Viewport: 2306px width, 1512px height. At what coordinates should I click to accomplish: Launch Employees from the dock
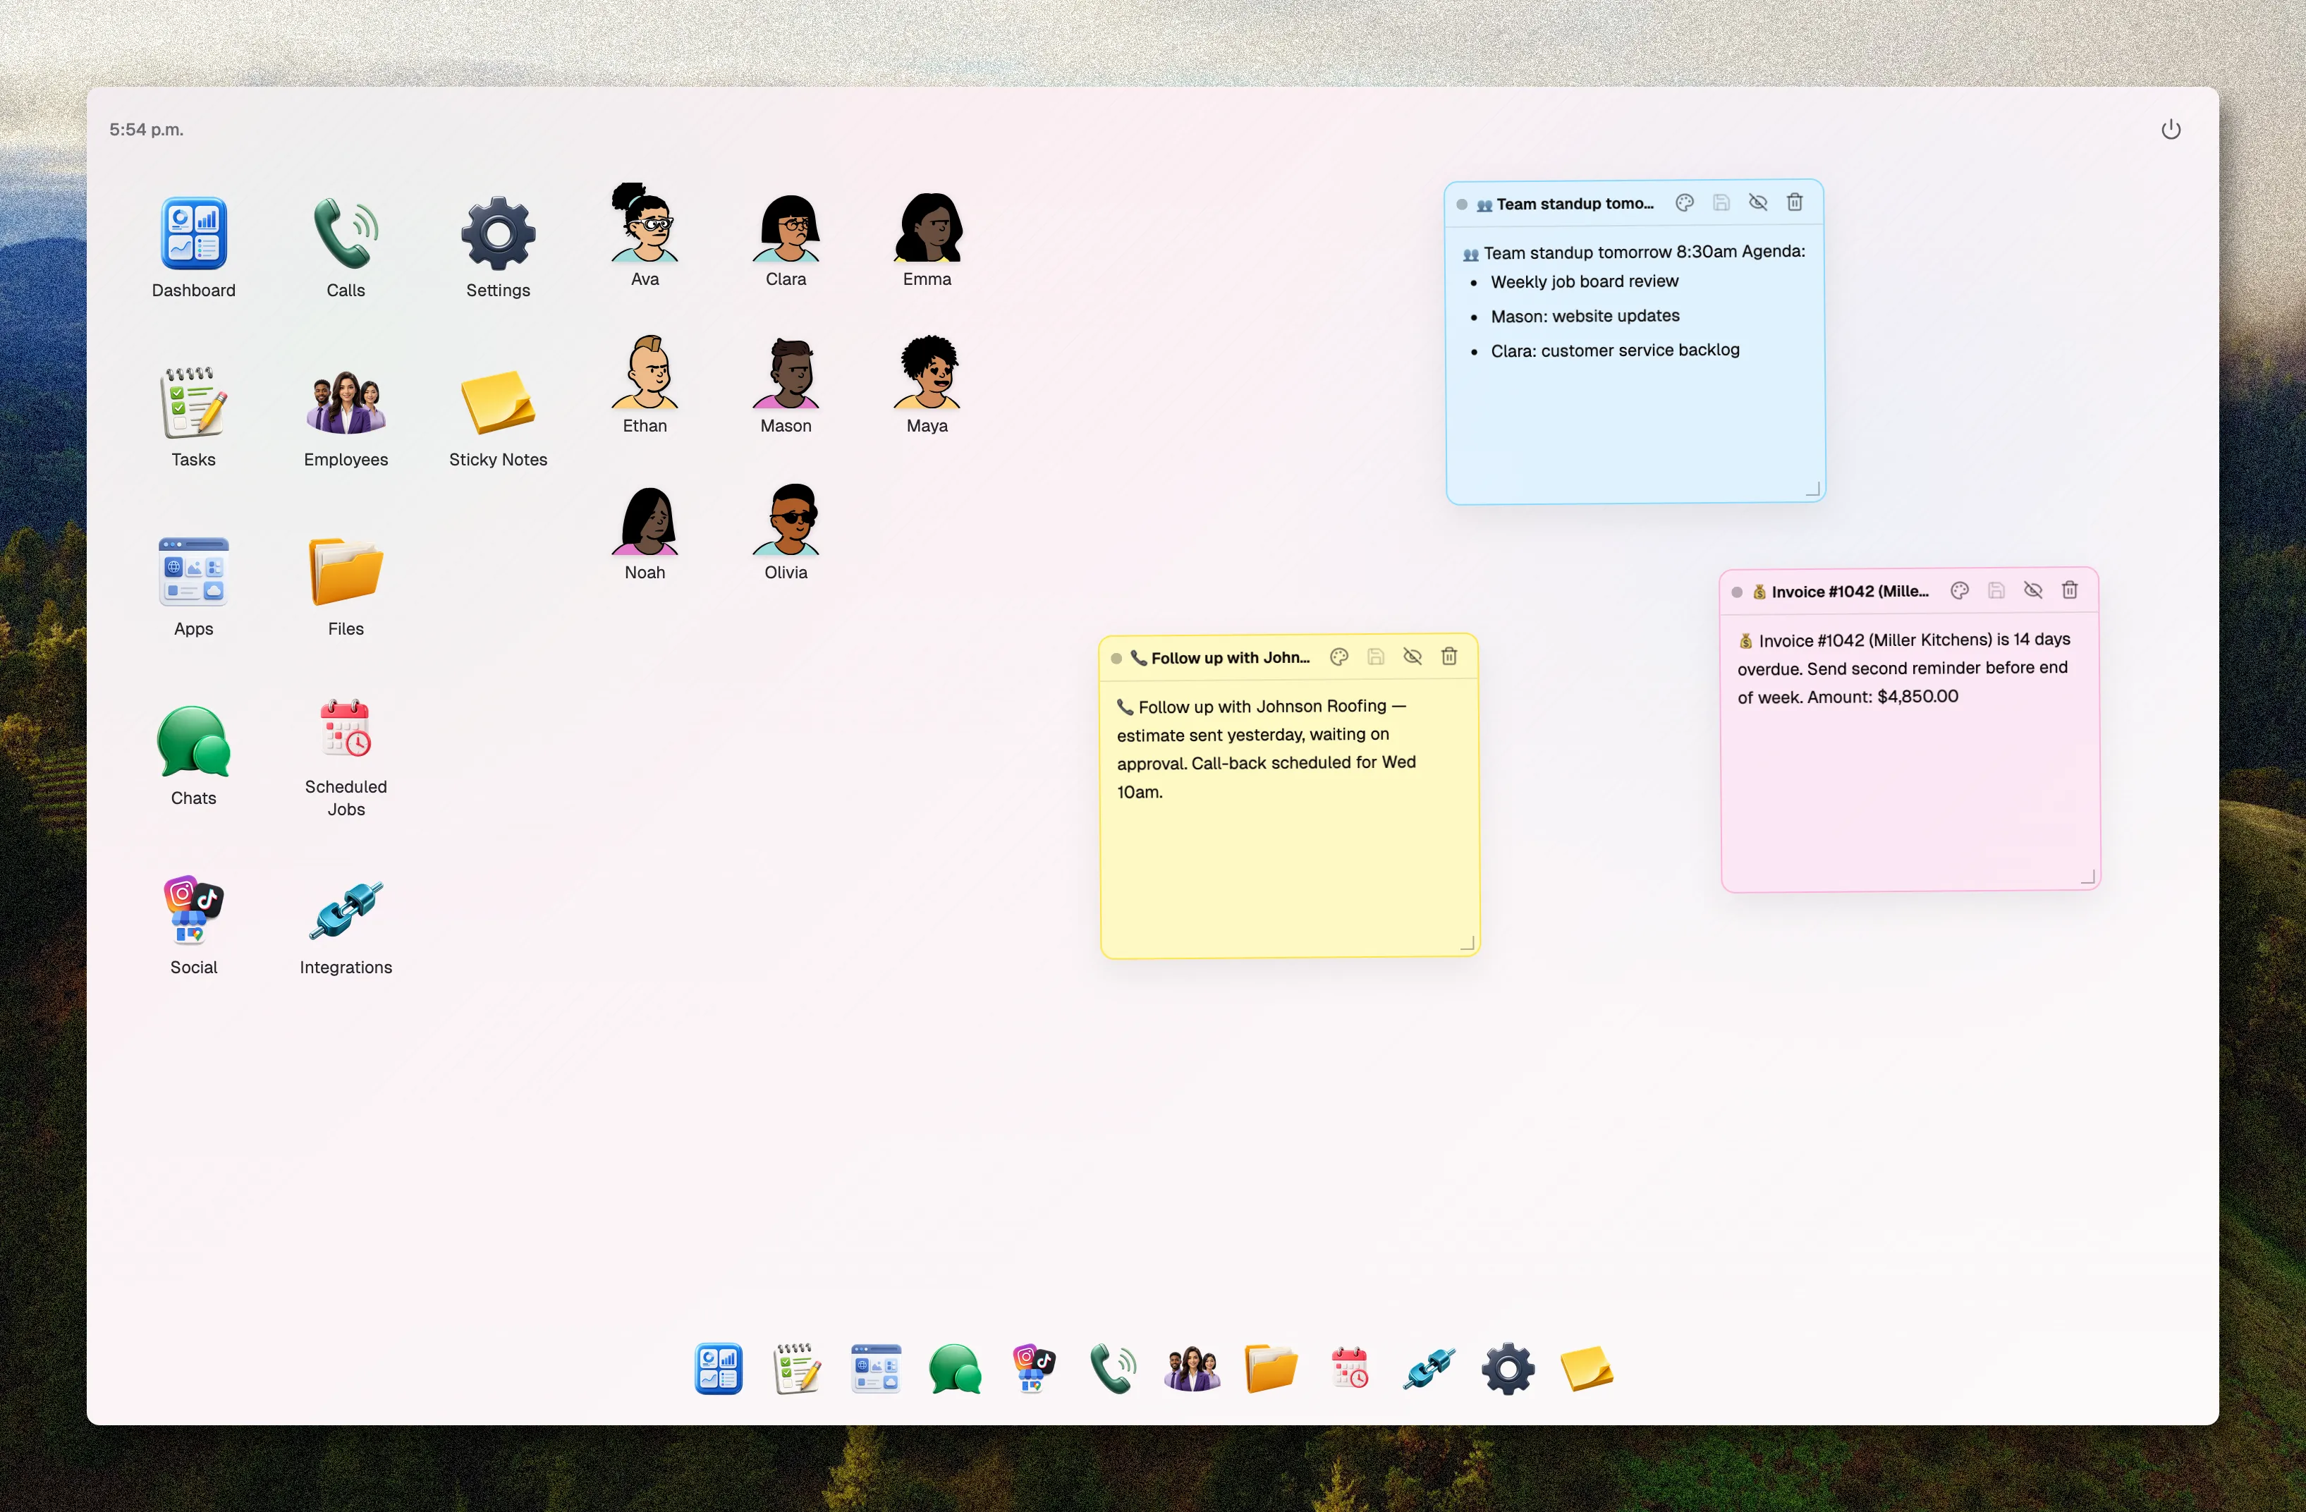click(x=1192, y=1369)
